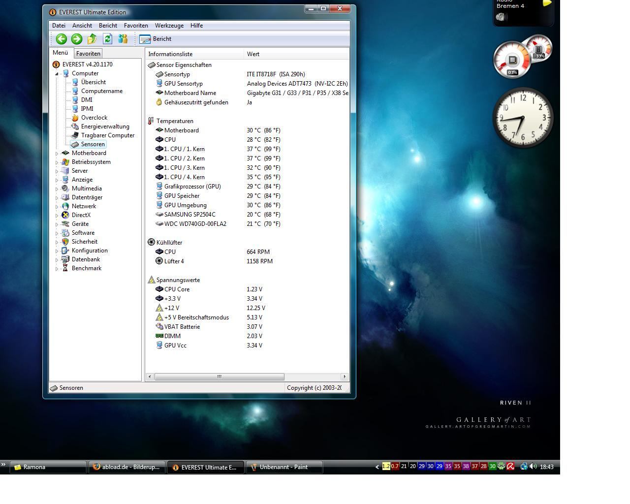Image resolution: width=630 pixels, height=504 pixels.
Task: Click the Sicherheit shield icon
Action: coord(65,242)
